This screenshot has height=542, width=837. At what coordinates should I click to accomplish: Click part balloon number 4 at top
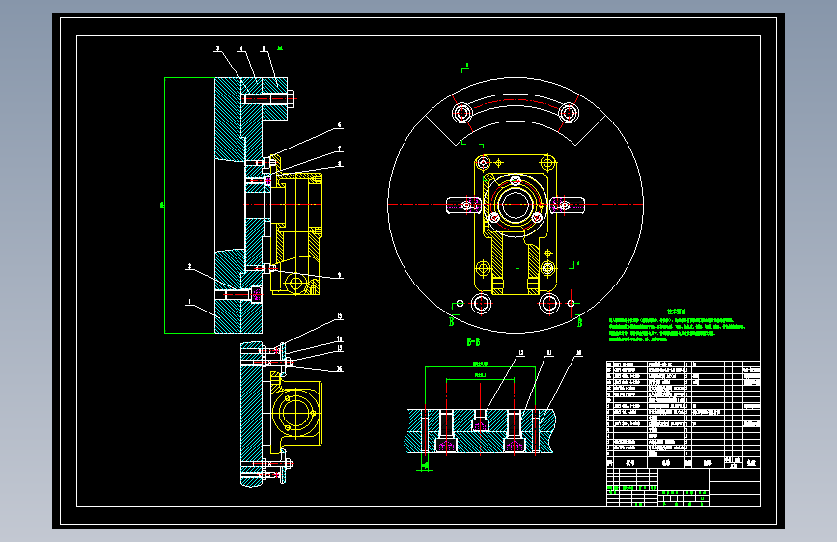(x=241, y=49)
